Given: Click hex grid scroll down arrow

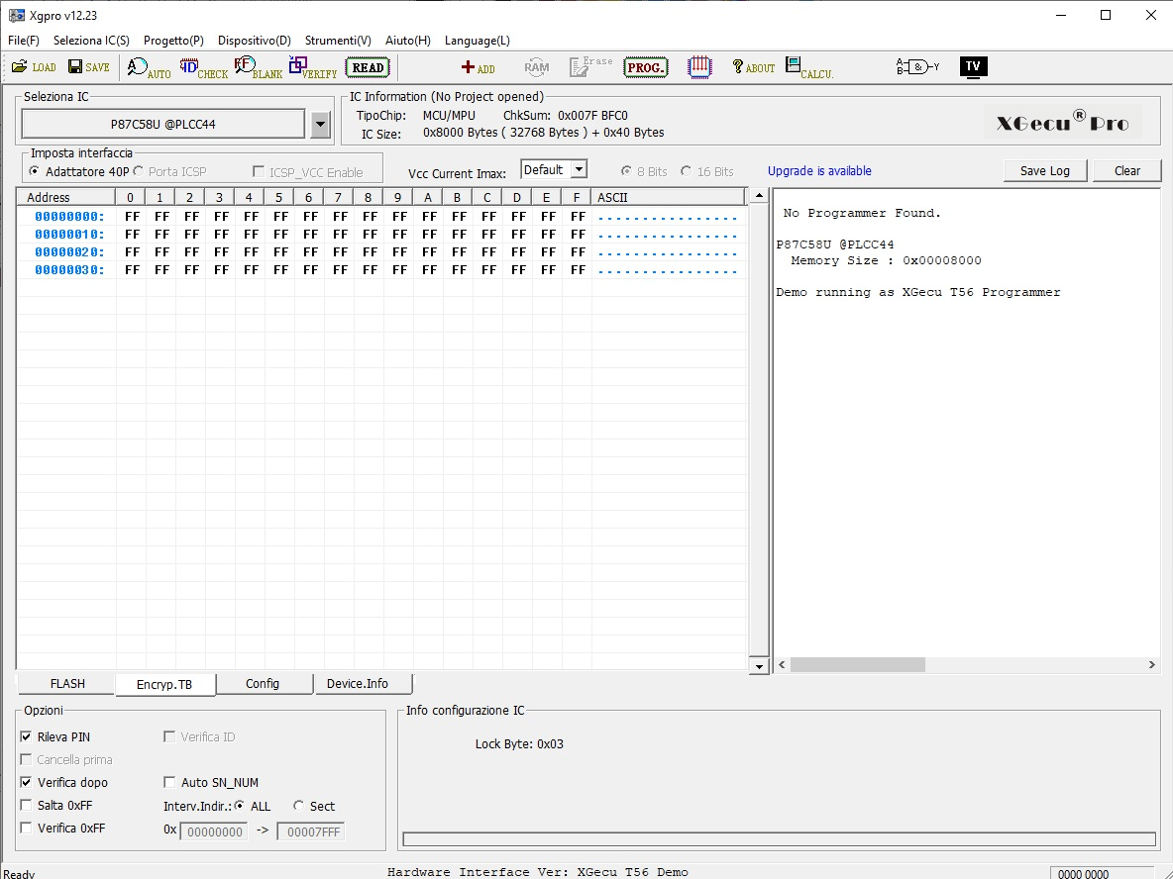Looking at the screenshot, I should click(x=759, y=667).
